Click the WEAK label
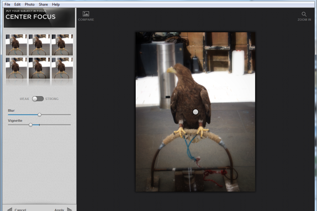 coord(24,99)
